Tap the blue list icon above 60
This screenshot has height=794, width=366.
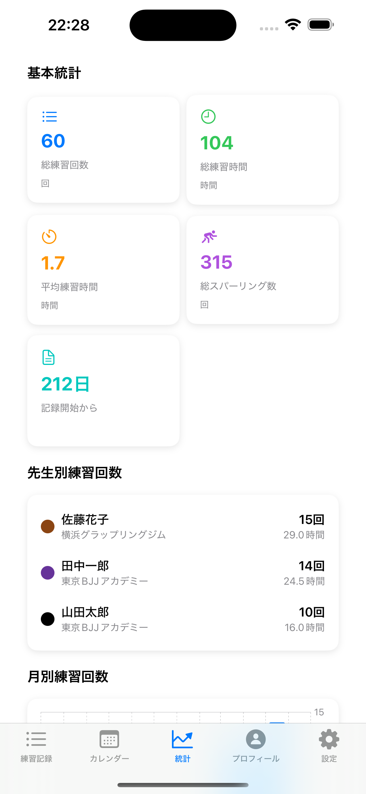click(50, 117)
